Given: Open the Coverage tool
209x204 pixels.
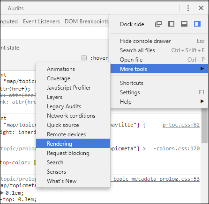Looking at the screenshot, I should [x=73, y=78].
